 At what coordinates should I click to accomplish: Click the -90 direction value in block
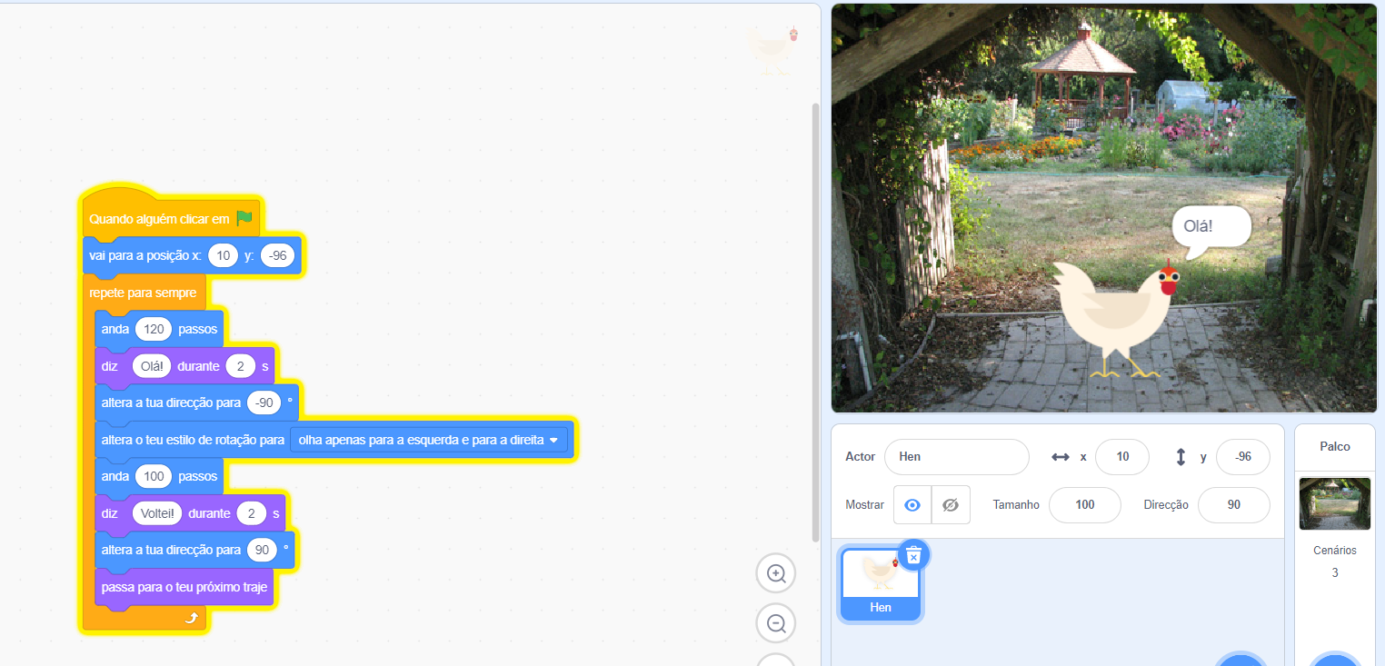pos(264,403)
